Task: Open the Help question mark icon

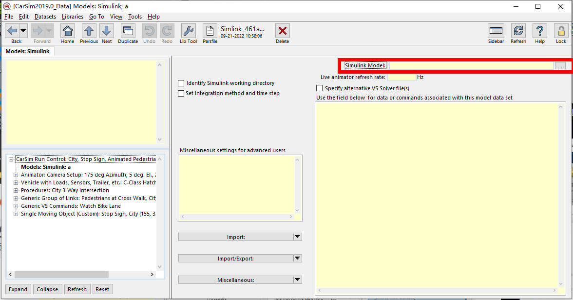Action: point(540,31)
